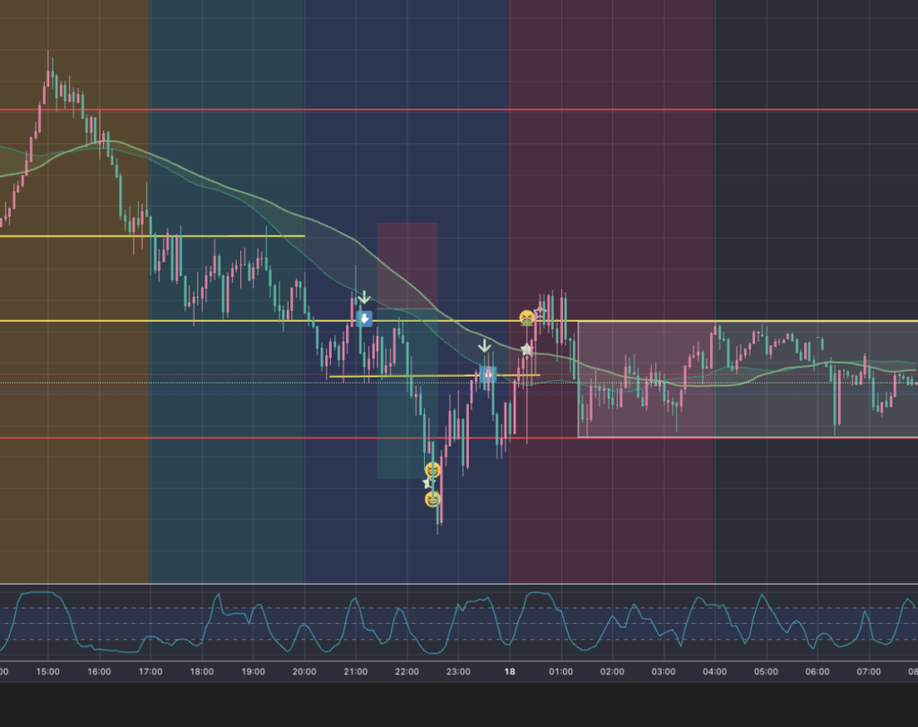Click the date label 18 on time axis
The height and width of the screenshot is (727, 918).
[509, 671]
